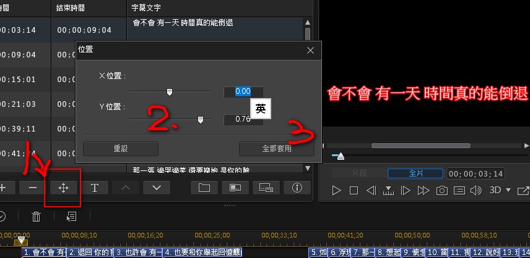The width and height of the screenshot is (530, 258).
Task: Click the folder import subtitles icon
Action: point(204,188)
